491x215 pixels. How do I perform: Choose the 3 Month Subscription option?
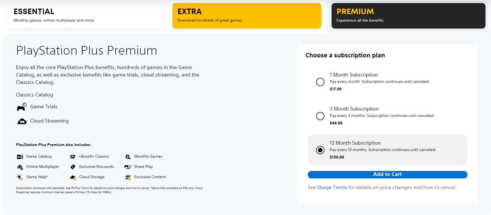click(320, 116)
